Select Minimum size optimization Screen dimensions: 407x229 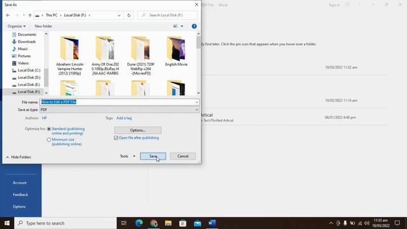[49, 140]
